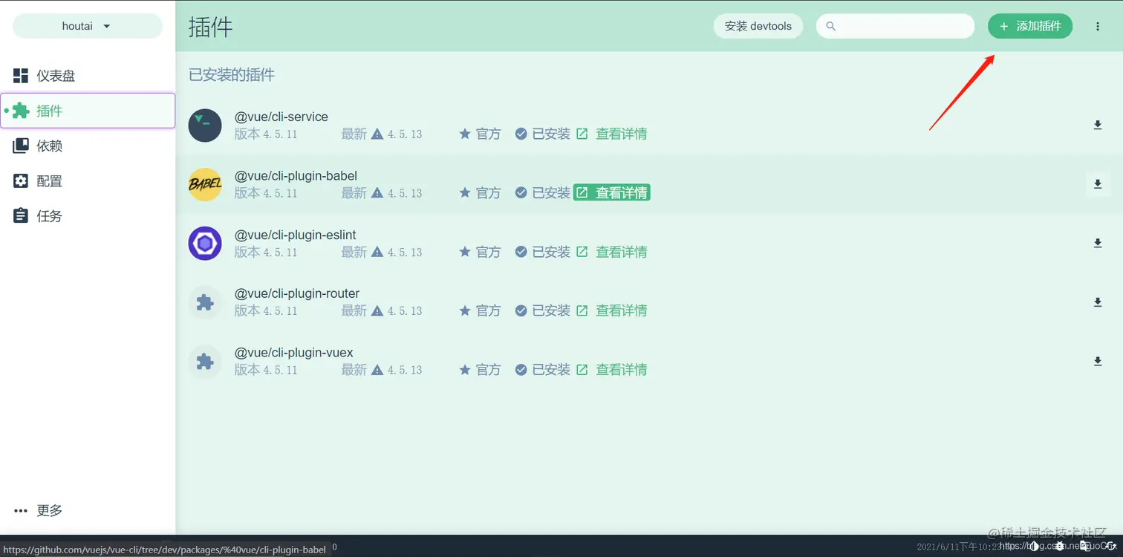Open 查看详情 for cli-plugin-vuex
Viewport: 1123px width, 557px height.
[612, 369]
